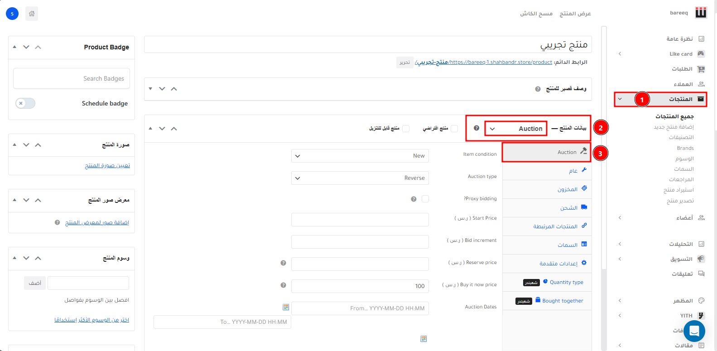Click the home icon in top bar
Viewport: 717px width, 351px height.
[32, 14]
